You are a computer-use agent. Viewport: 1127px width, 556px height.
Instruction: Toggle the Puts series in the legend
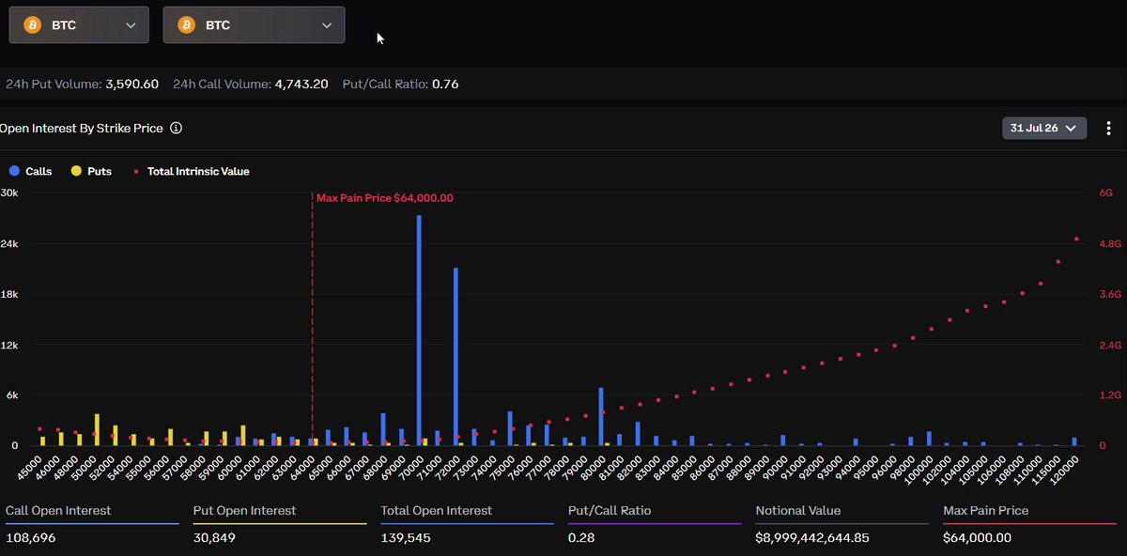[x=90, y=171]
